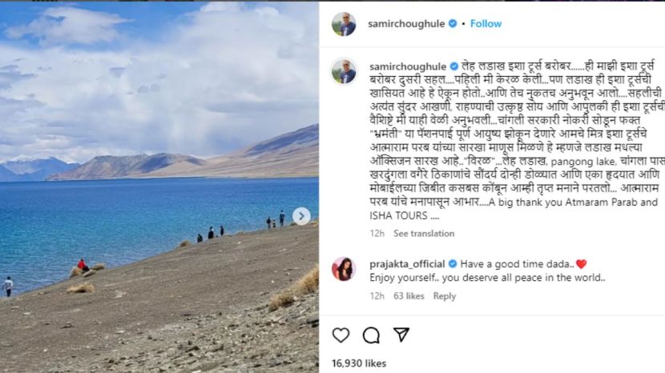This screenshot has width=665, height=373.
Task: Open samirchoughule's avatar beside the caption
Action: click(344, 71)
